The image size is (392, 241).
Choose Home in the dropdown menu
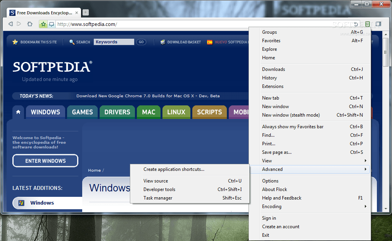[x=310, y=57]
